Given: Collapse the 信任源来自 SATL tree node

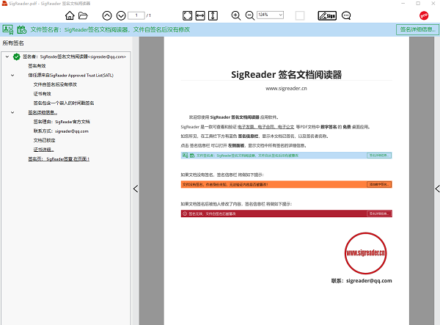Looking at the screenshot, I should point(12,75).
